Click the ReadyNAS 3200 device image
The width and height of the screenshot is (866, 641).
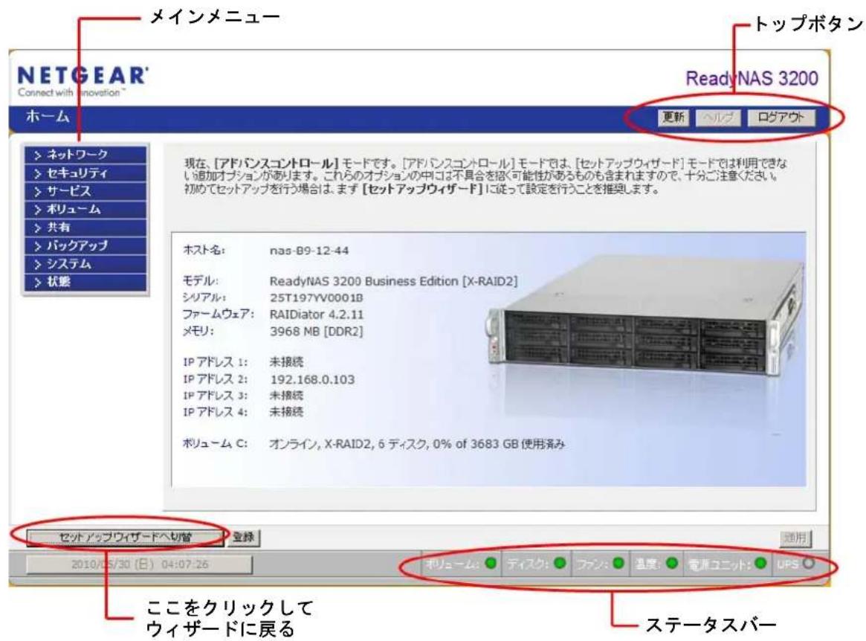[x=644, y=316]
